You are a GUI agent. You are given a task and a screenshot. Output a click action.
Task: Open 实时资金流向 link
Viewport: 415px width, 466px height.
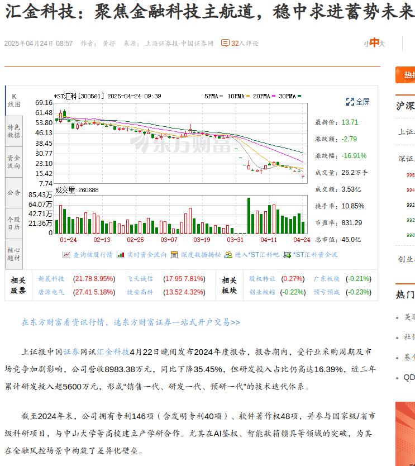[x=147, y=255]
